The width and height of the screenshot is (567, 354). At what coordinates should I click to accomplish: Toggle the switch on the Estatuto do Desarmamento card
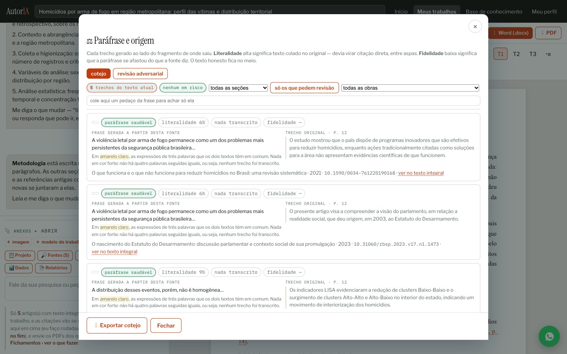pyautogui.click(x=95, y=194)
